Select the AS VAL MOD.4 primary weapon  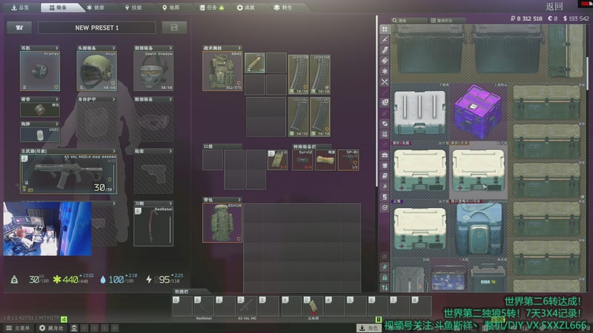tap(68, 174)
